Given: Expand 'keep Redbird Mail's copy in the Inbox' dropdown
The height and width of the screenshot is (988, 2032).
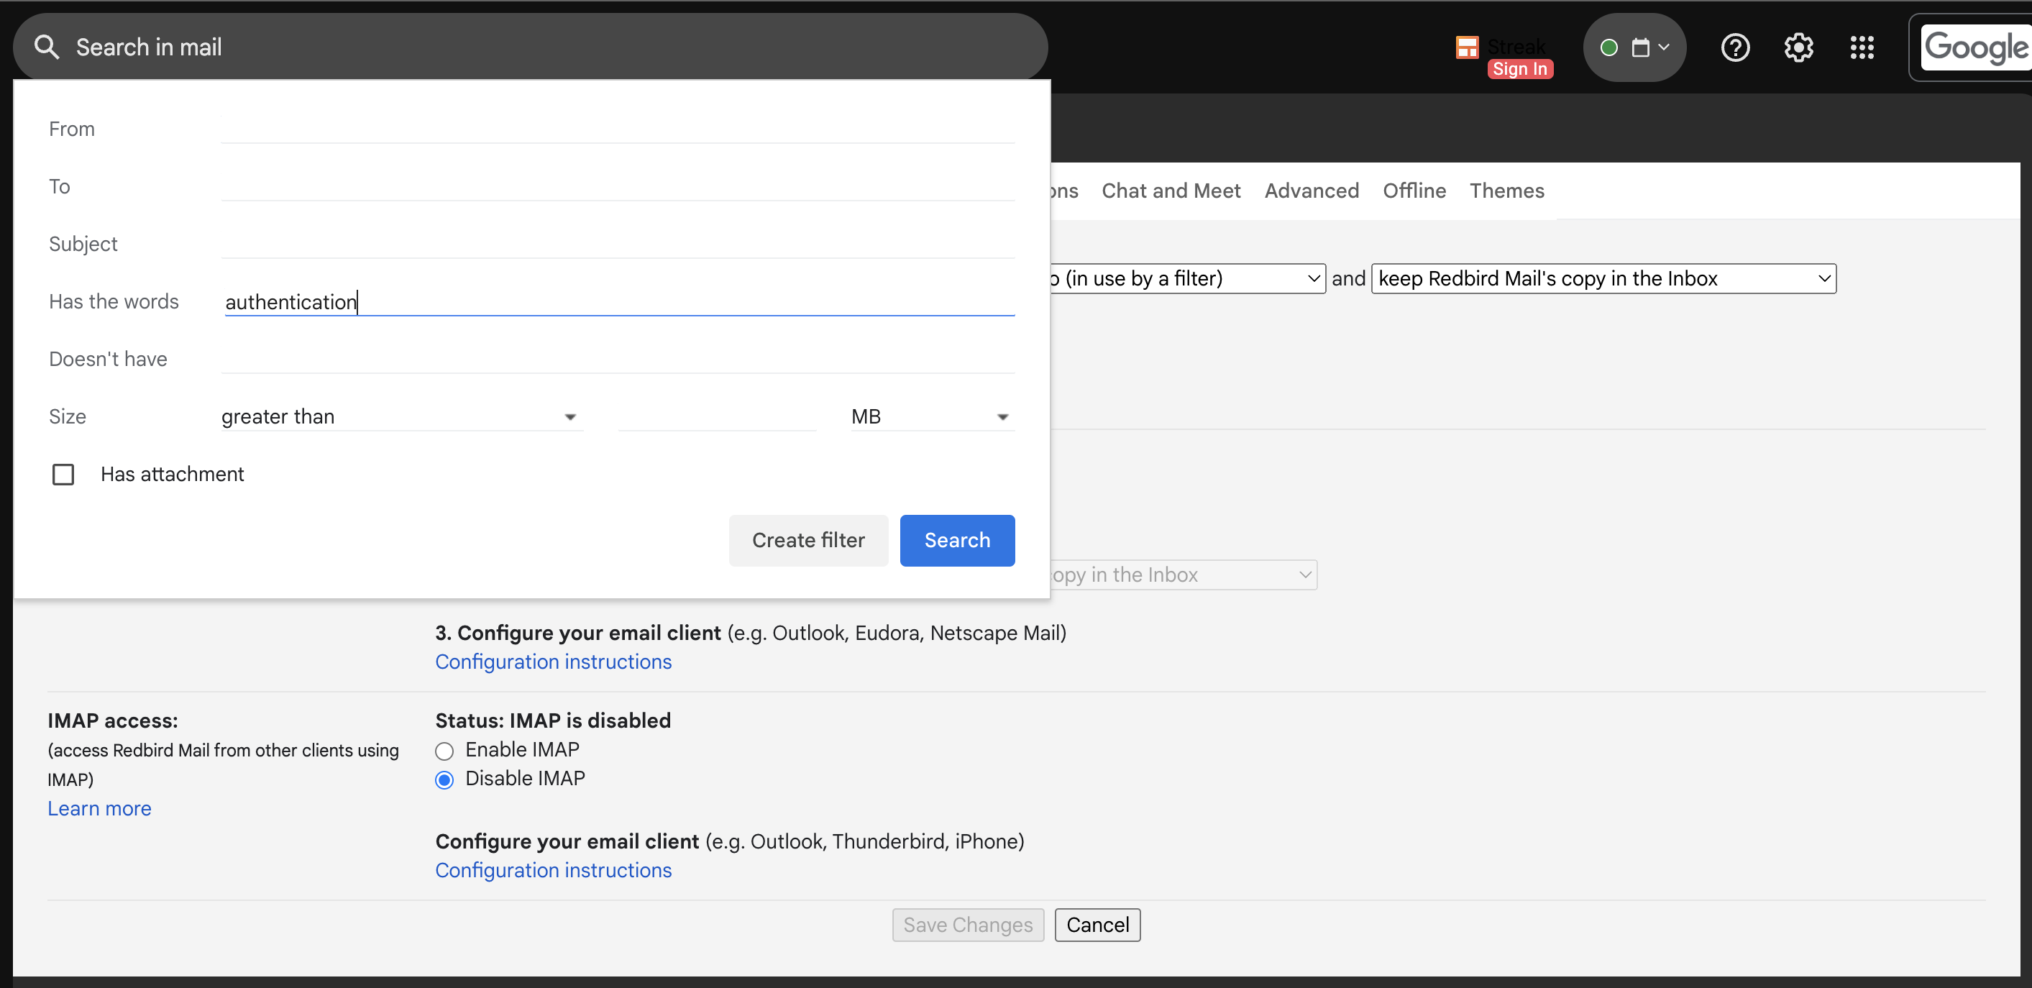Looking at the screenshot, I should click(1603, 278).
